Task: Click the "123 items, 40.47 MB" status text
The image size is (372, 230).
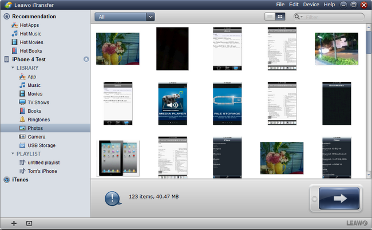Action: 154,197
